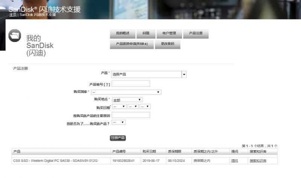The height and width of the screenshot is (178, 301).
Task: Click the 主页 breadcrumb link
Action: tap(13, 15)
